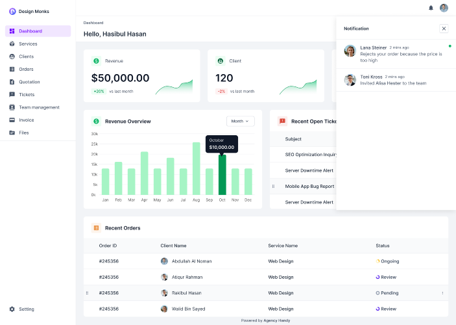Select Dashboard in the sidebar

38,31
